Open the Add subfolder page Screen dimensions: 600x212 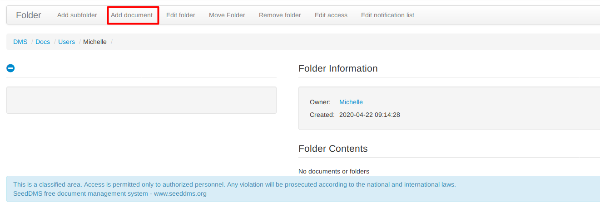click(77, 15)
